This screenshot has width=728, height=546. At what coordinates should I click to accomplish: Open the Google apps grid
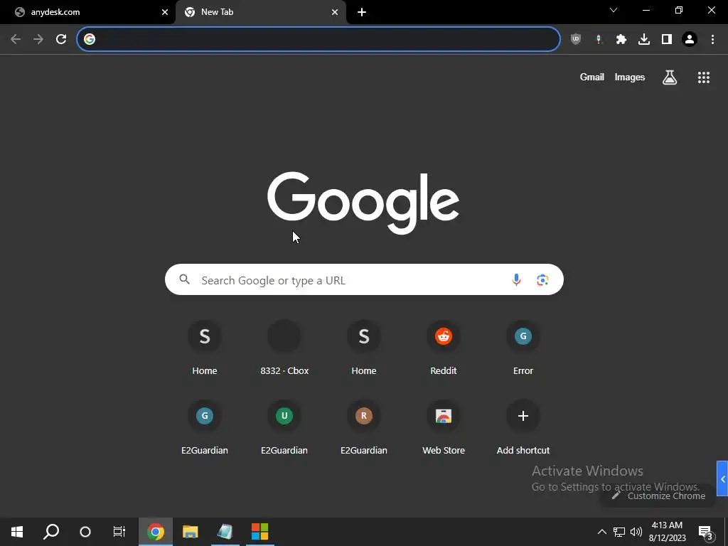[x=704, y=77]
